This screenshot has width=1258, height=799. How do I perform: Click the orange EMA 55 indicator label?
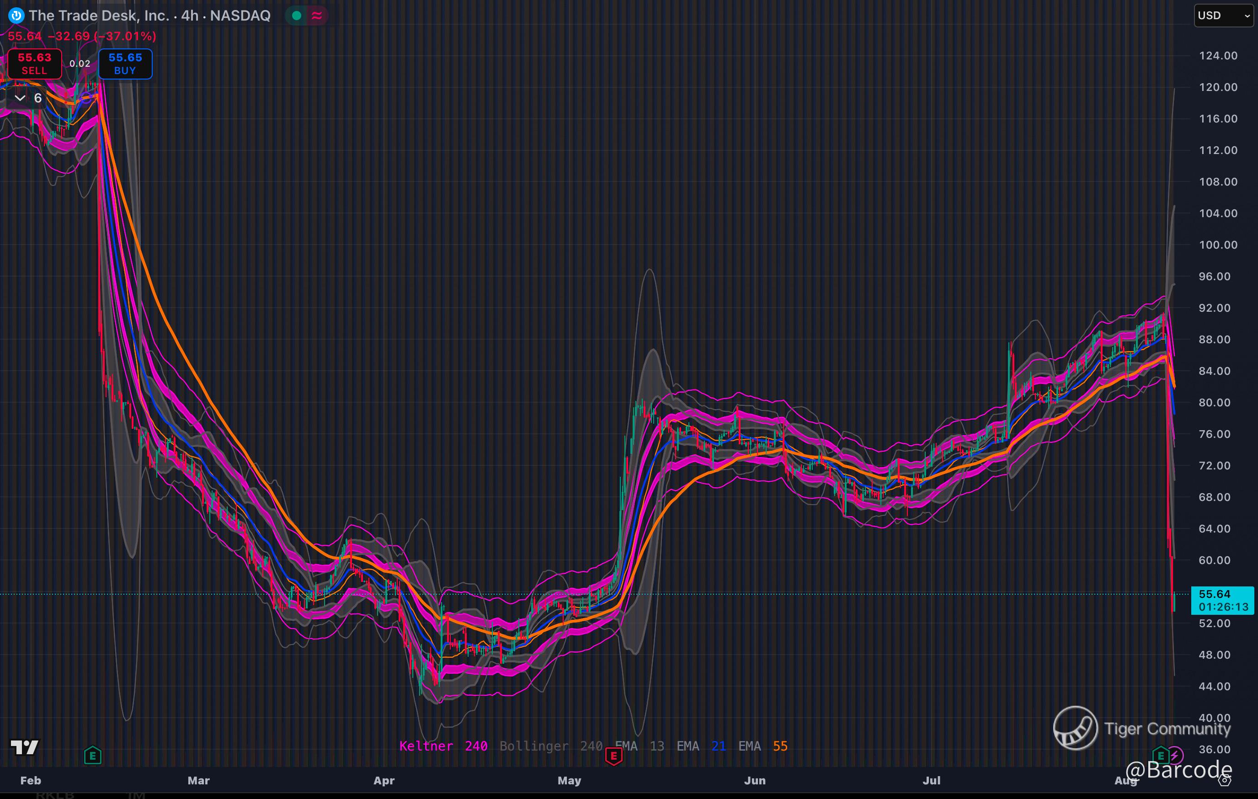pos(763,746)
